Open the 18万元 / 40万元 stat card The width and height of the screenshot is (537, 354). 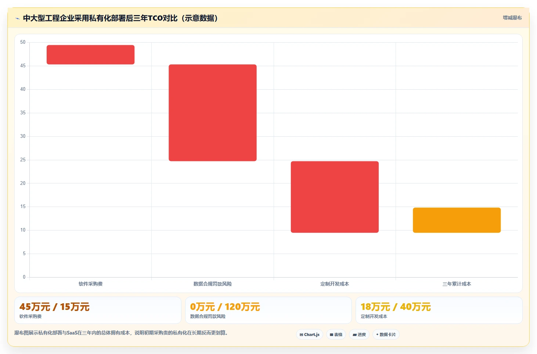click(439, 310)
